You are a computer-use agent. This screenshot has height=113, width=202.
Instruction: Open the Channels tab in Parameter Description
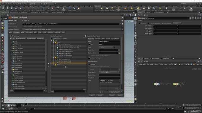point(98,39)
